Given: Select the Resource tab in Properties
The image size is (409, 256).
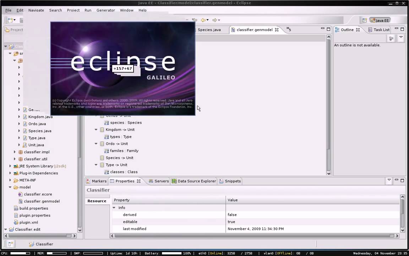Looking at the screenshot, I should (97, 201).
